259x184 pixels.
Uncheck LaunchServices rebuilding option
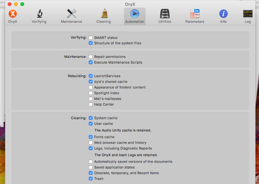click(x=91, y=76)
